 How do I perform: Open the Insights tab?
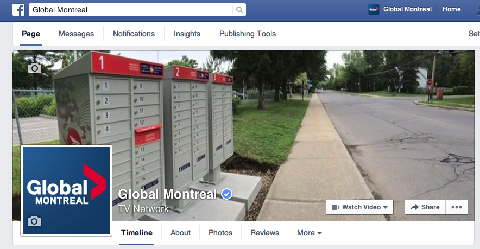coord(187,34)
